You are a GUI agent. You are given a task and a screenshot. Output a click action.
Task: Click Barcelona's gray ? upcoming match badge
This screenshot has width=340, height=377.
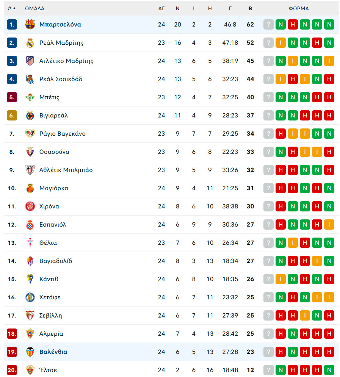point(268,25)
